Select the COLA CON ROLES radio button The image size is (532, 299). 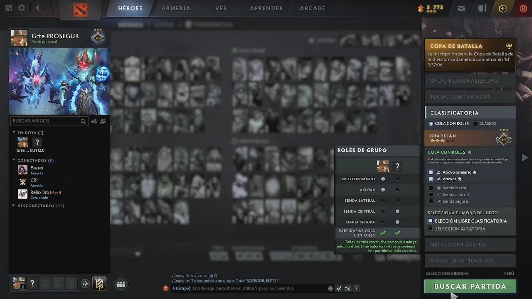click(x=431, y=123)
